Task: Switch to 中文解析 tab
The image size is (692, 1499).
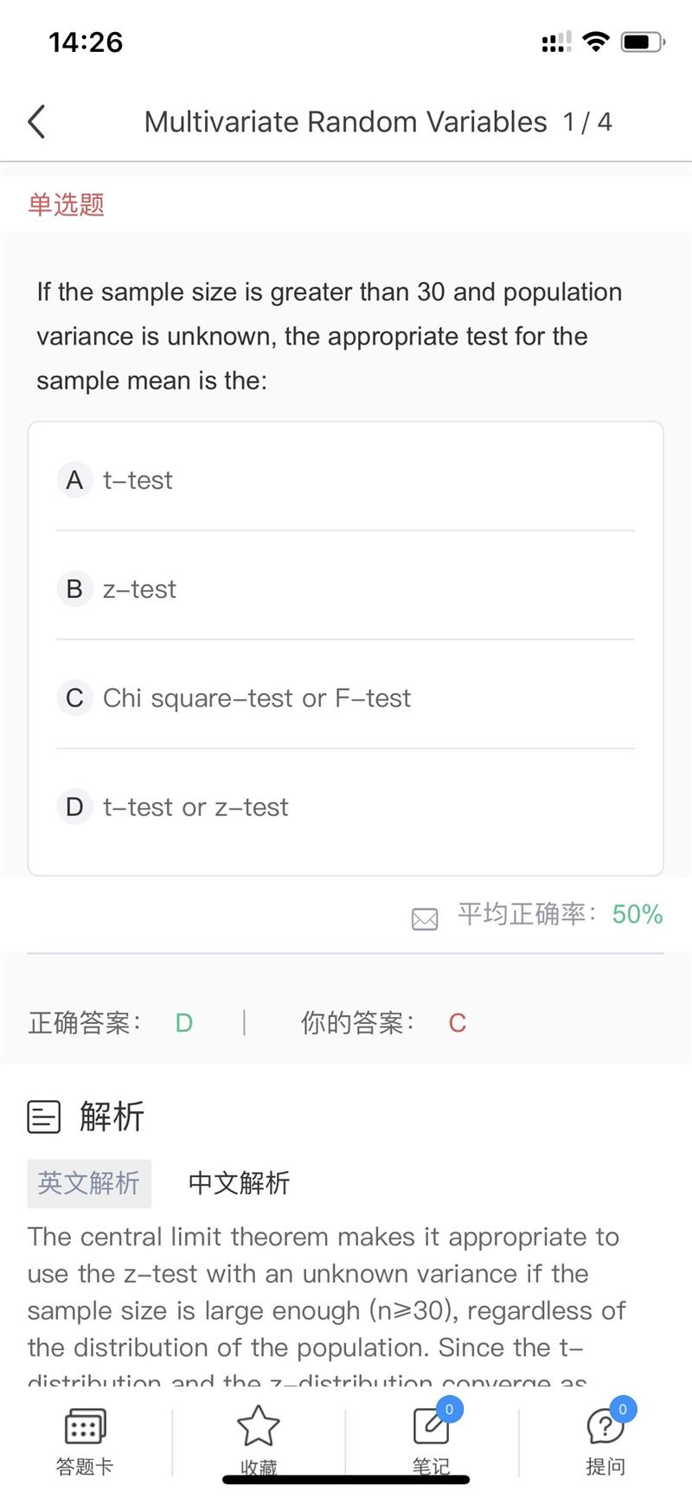Action: click(x=239, y=1183)
